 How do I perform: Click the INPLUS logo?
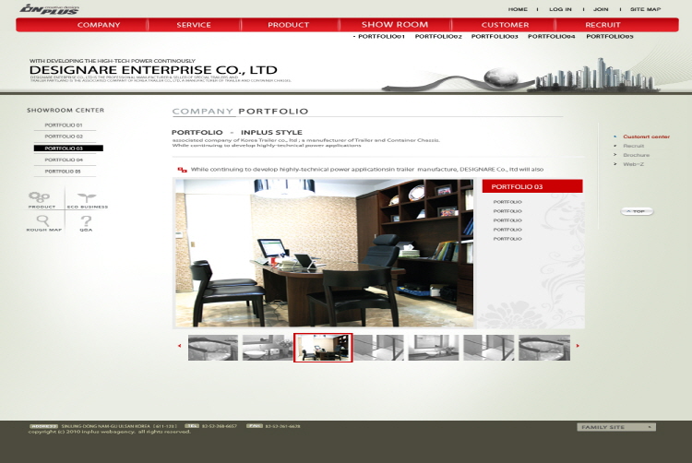click(50, 9)
